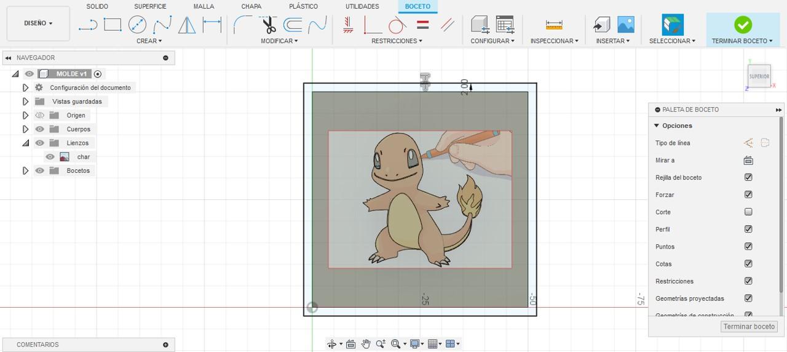Apply the Equal constraint
The width and height of the screenshot is (787, 352).
423,25
